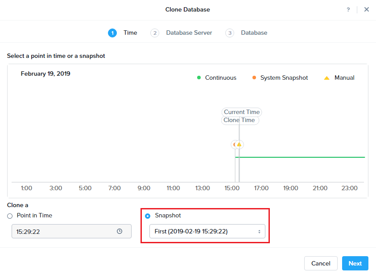Viewport: 376px width, 278px height.
Task: Select the Point in Time radio button
Action: [10, 216]
